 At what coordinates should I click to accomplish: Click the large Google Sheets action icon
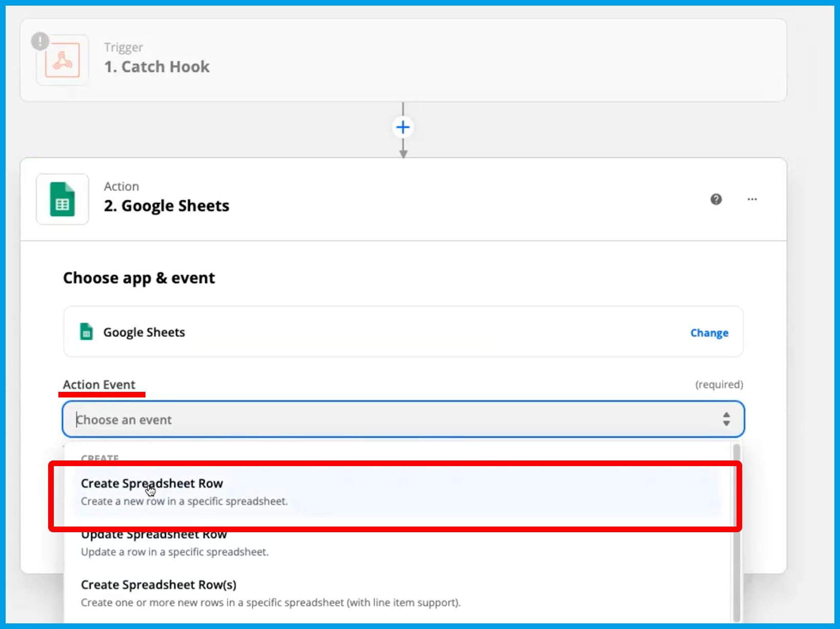[62, 199]
